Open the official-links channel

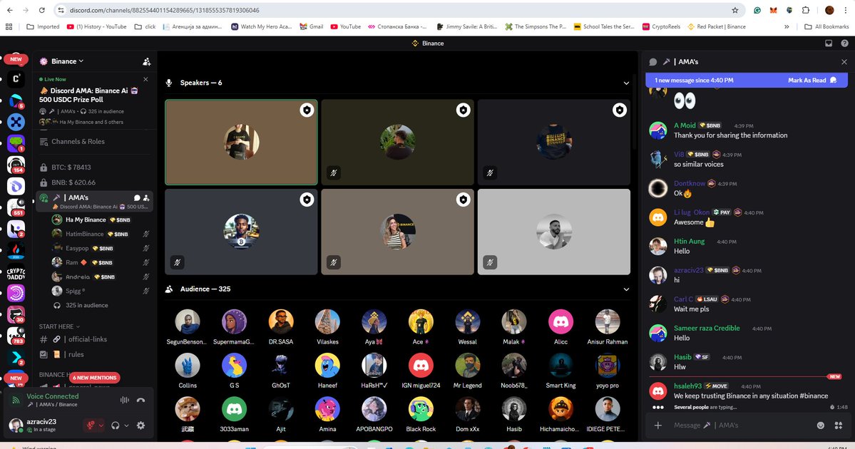click(87, 339)
